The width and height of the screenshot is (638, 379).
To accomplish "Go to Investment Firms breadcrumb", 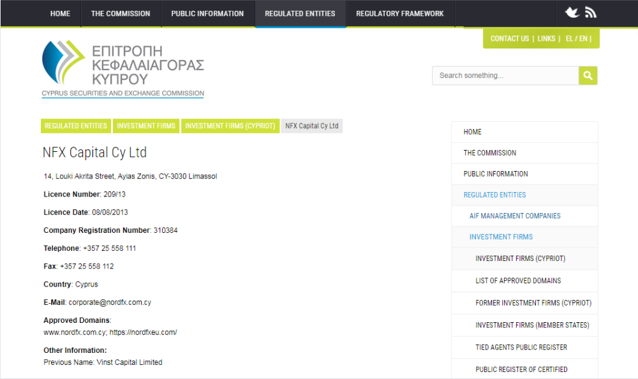I will [x=146, y=126].
